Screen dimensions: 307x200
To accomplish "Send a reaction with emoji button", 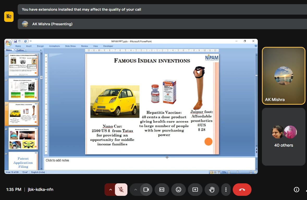I will coord(178,189).
